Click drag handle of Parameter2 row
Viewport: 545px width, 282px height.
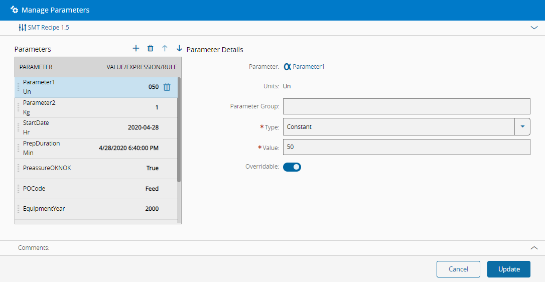pyautogui.click(x=19, y=107)
